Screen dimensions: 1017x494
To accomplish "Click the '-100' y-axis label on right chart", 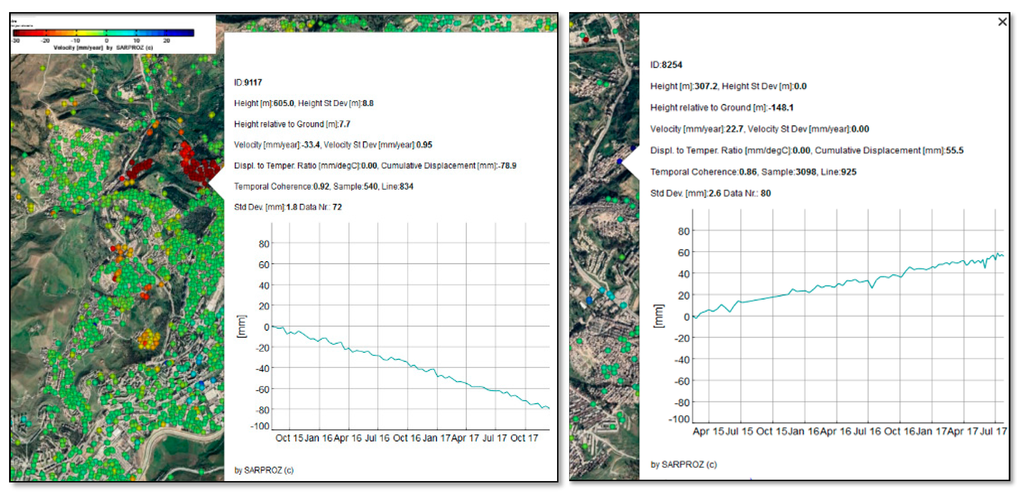I will 679,419.
